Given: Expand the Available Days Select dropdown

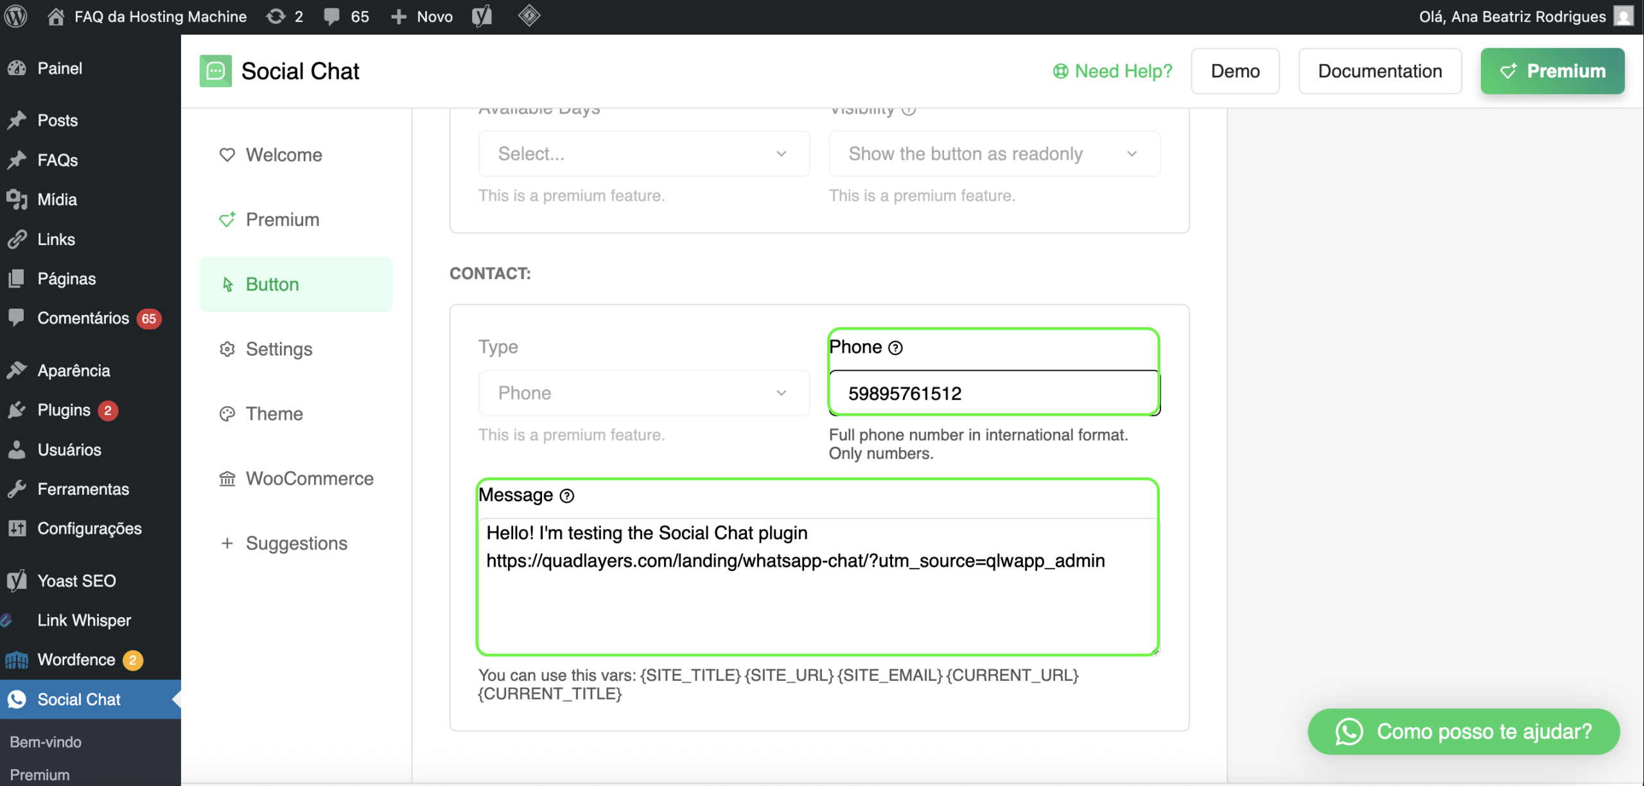Looking at the screenshot, I should [643, 154].
